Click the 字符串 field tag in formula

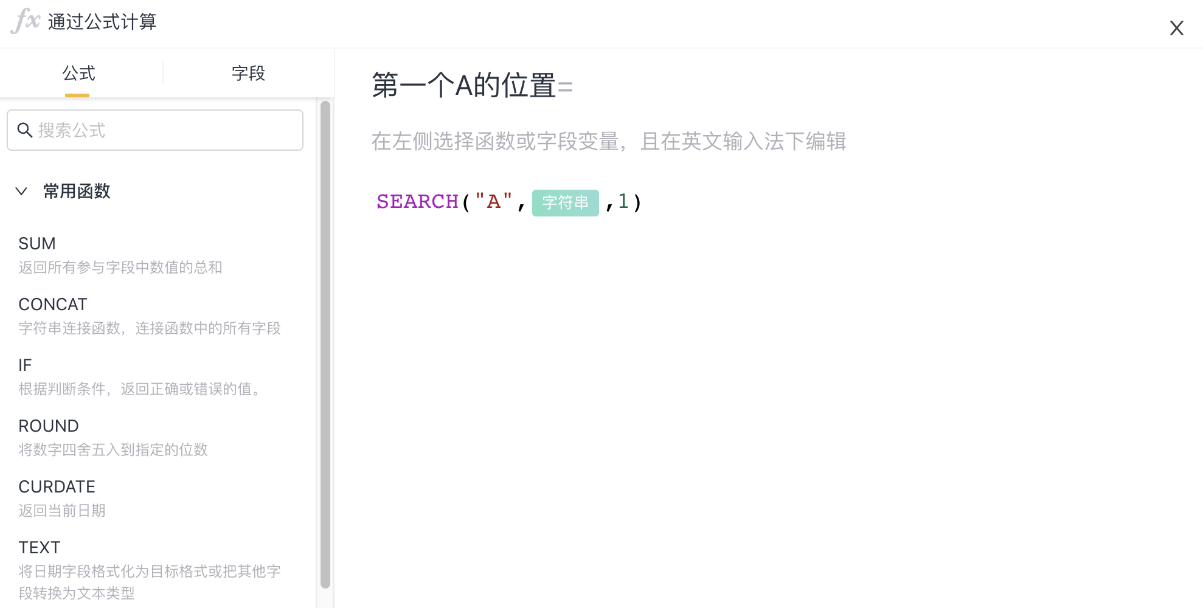pos(566,202)
